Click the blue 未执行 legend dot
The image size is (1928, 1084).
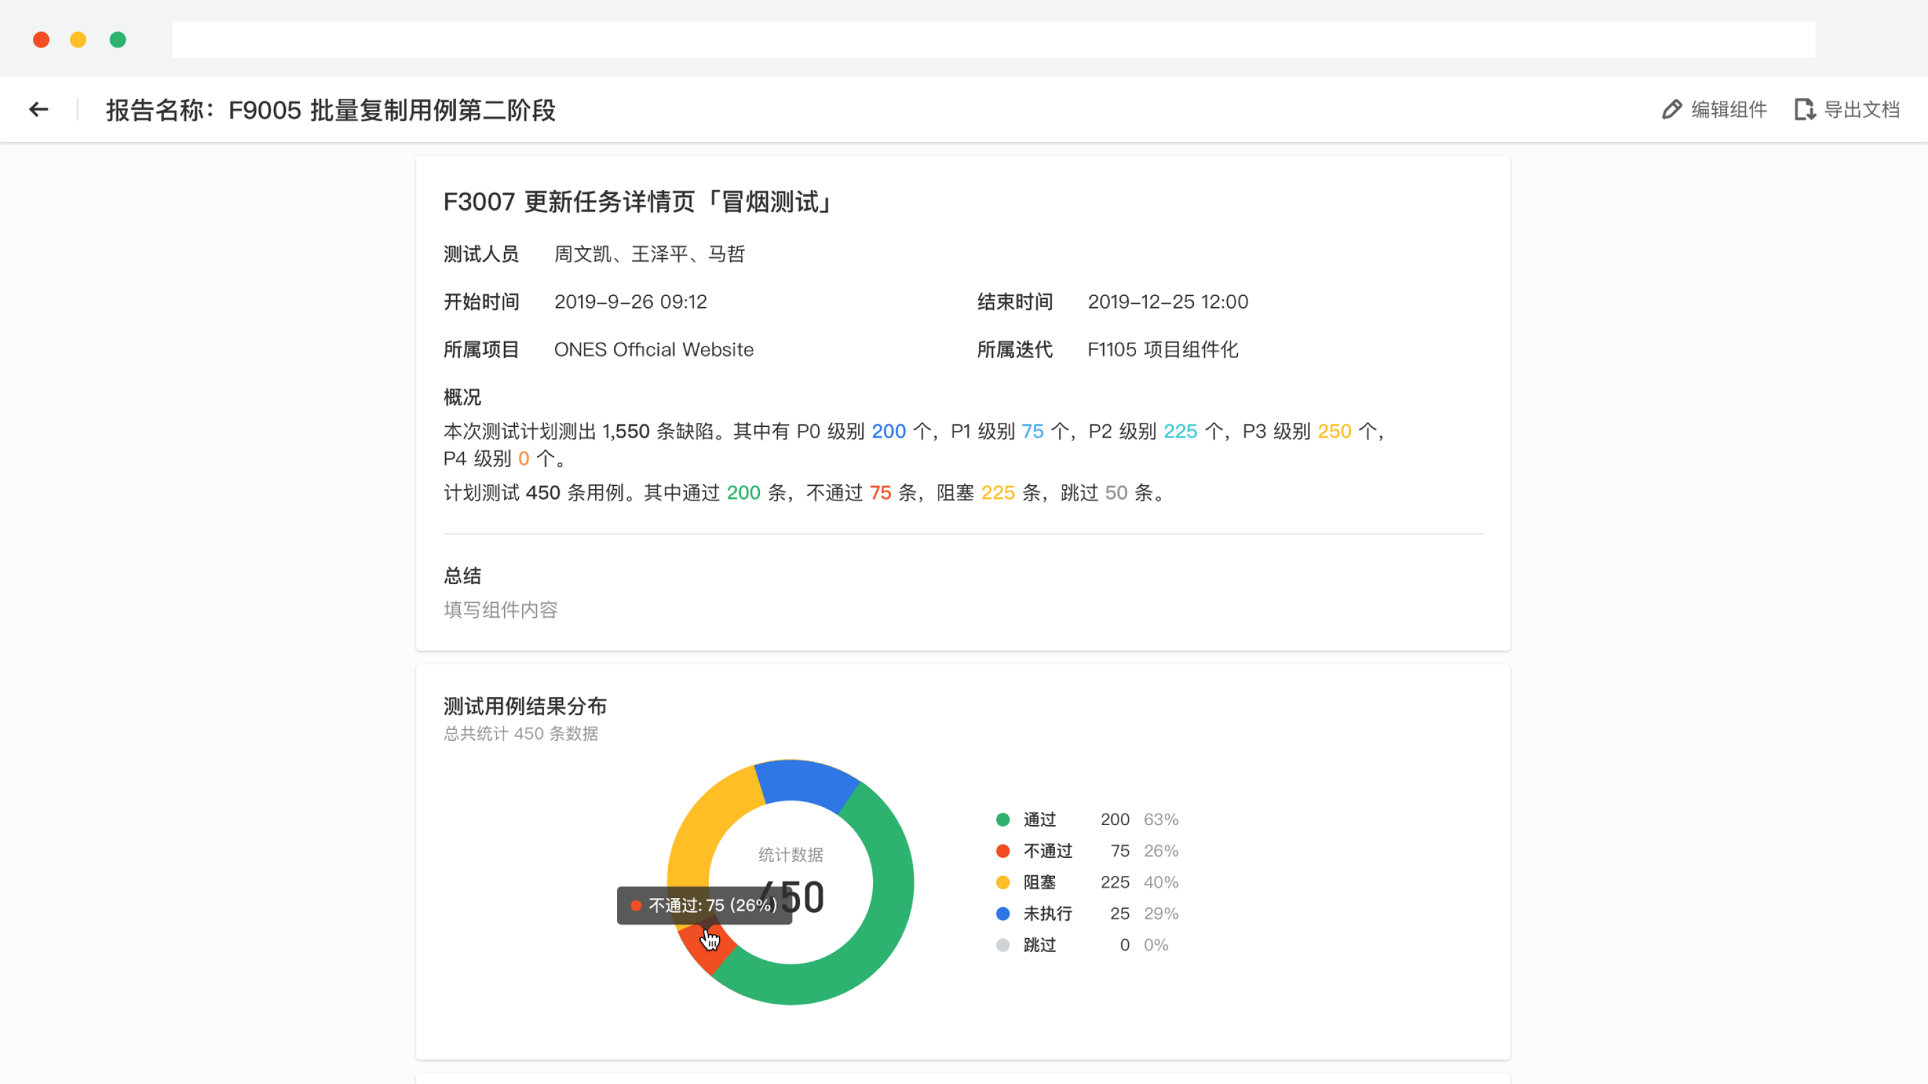[1003, 914]
